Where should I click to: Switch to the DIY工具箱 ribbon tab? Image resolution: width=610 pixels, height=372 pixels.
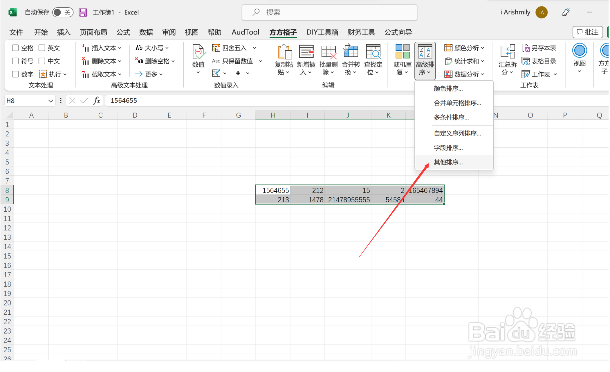click(322, 32)
